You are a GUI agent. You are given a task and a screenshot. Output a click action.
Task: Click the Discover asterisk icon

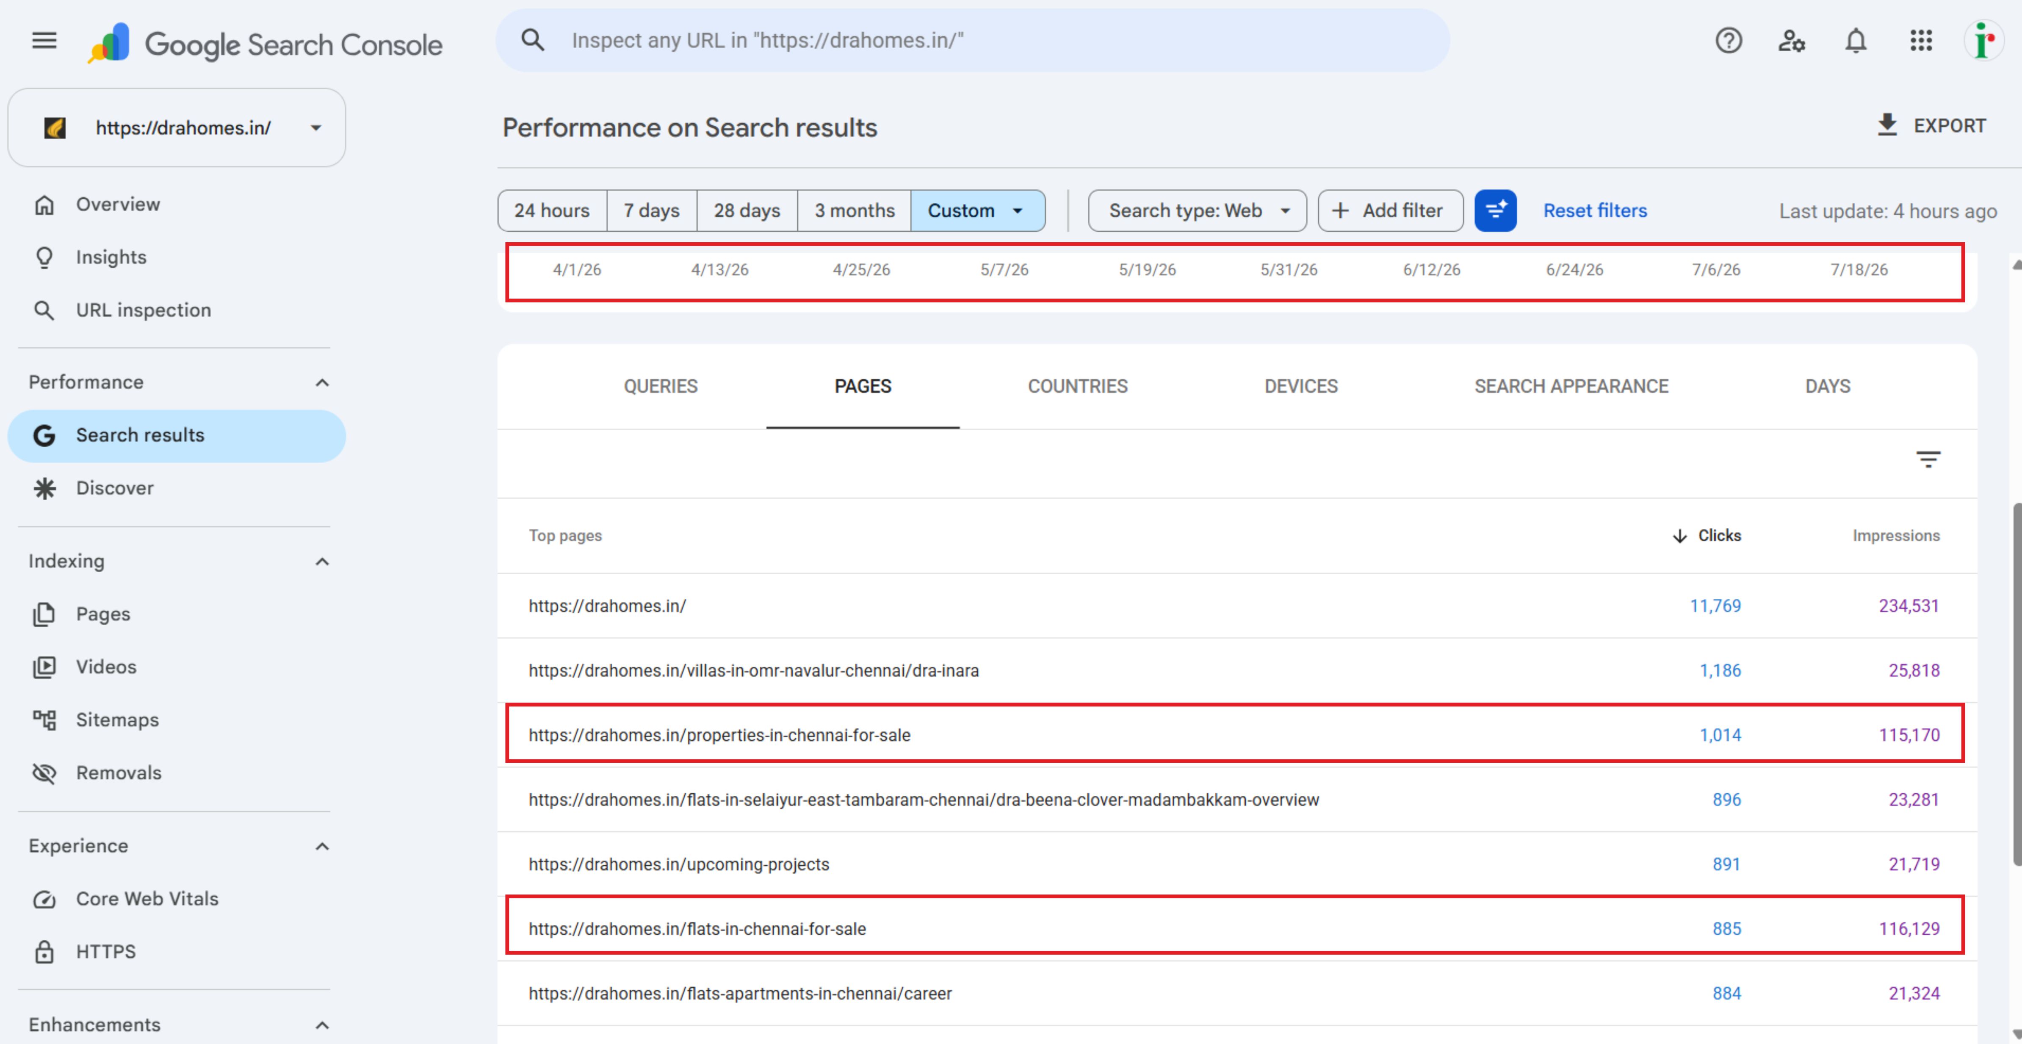tap(45, 488)
